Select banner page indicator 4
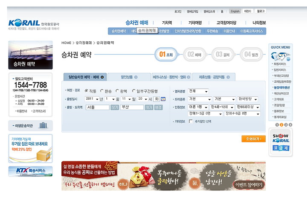This screenshot has height=213, width=307. pos(290,125)
